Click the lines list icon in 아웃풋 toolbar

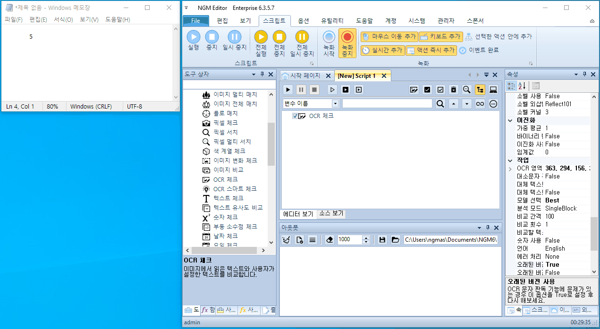click(312, 240)
